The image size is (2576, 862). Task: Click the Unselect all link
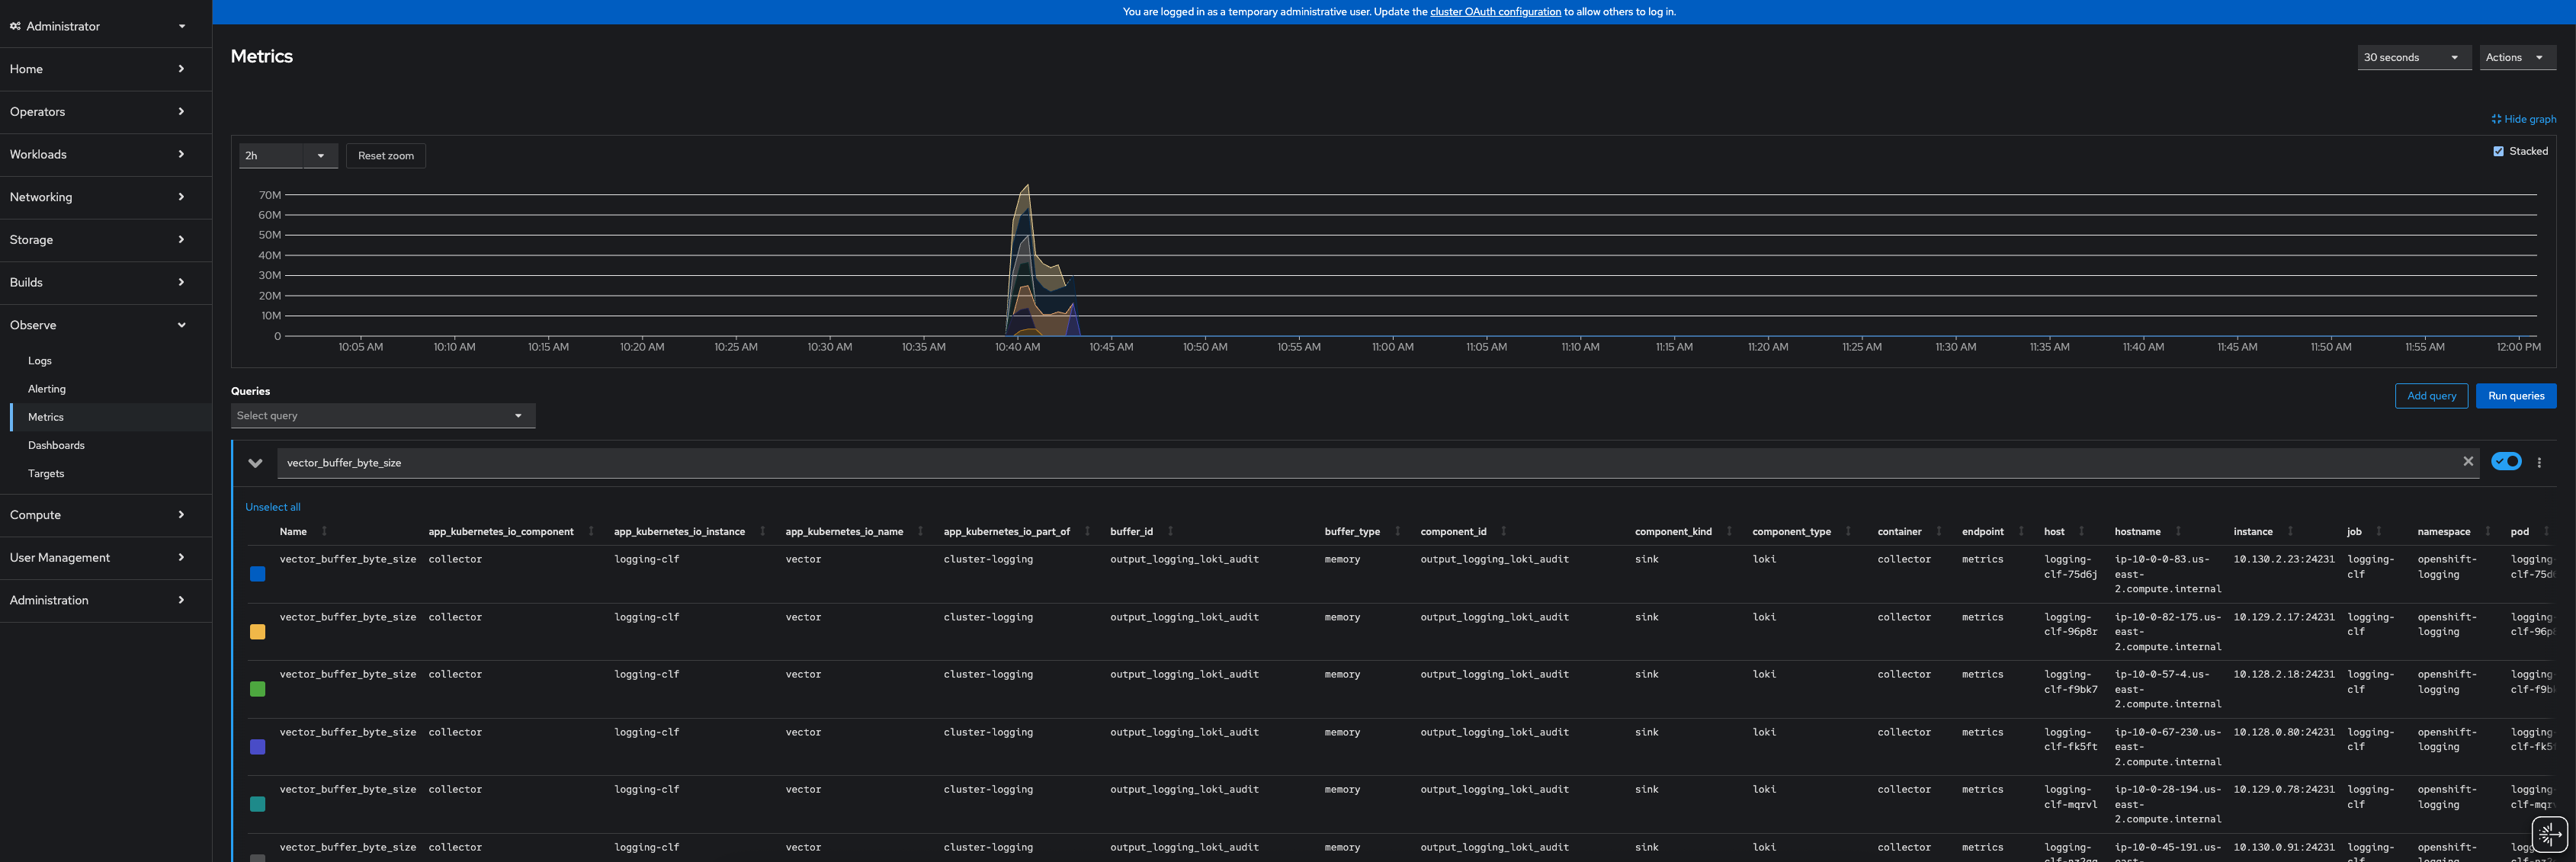tap(272, 507)
